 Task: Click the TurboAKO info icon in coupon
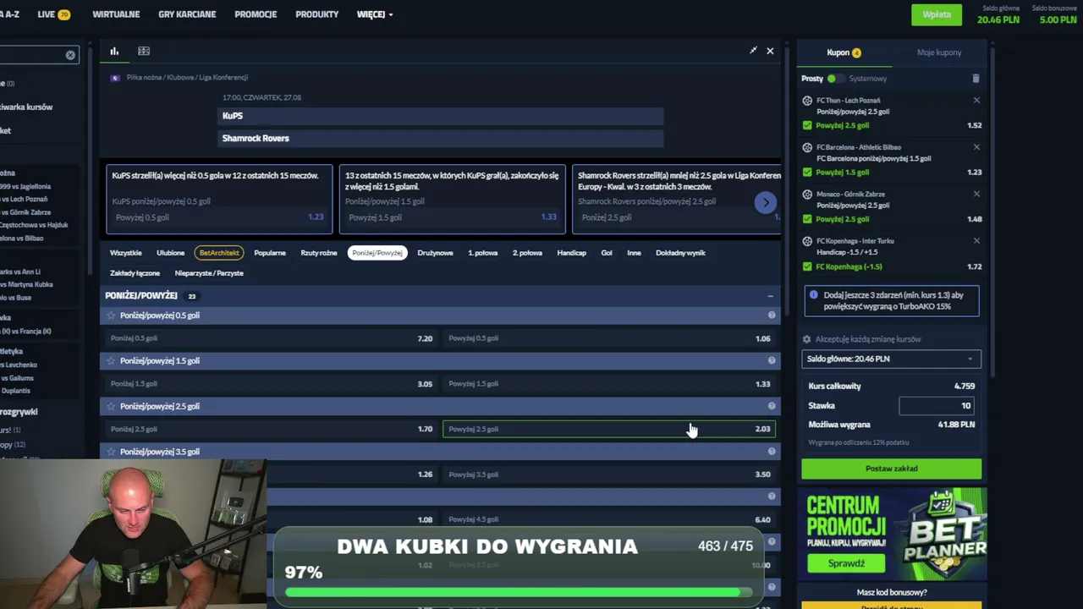point(814,295)
